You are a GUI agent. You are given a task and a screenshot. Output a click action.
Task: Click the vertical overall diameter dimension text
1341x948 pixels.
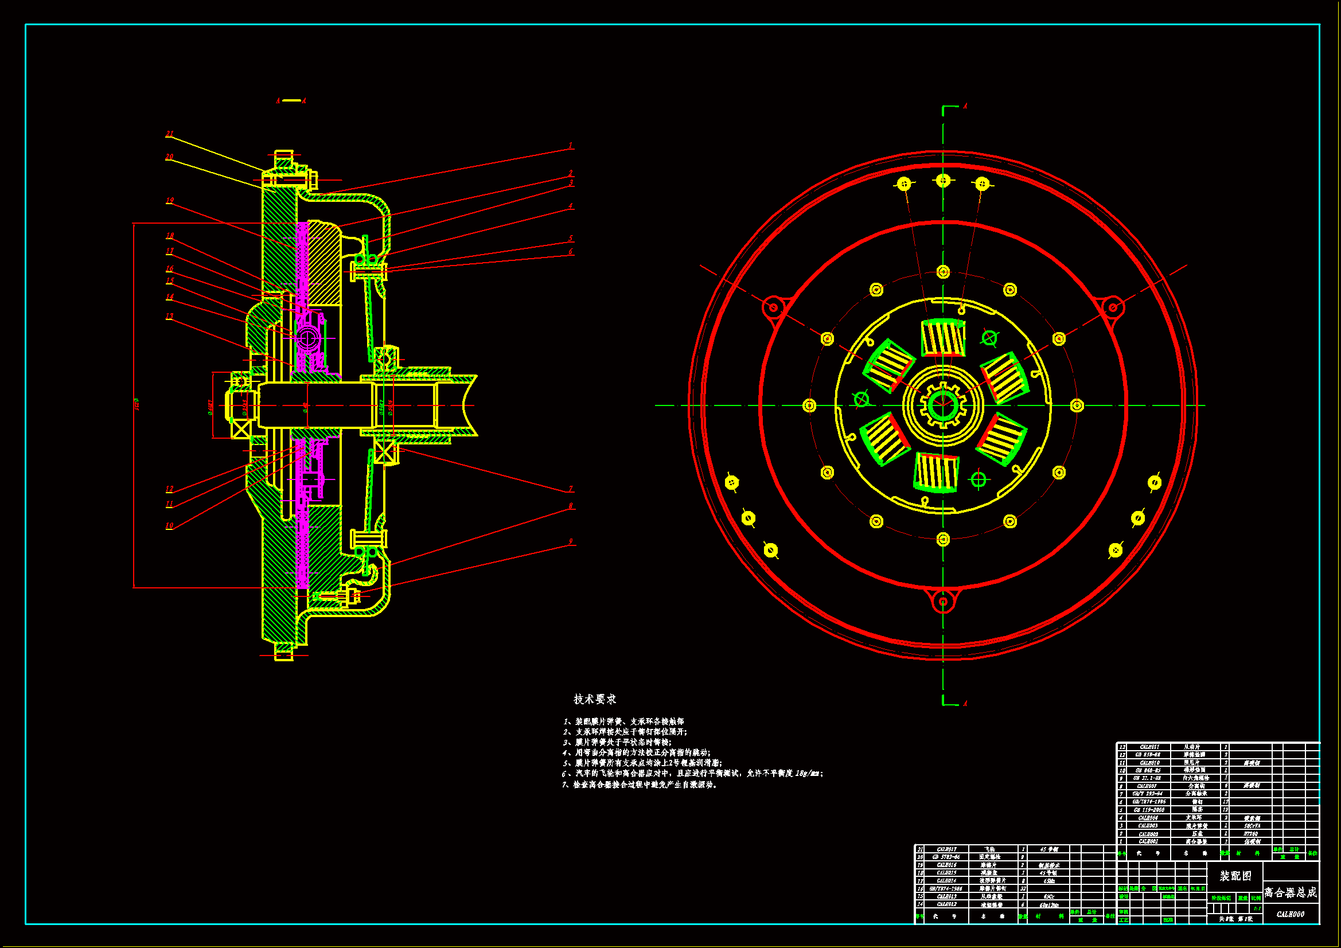pyautogui.click(x=137, y=404)
